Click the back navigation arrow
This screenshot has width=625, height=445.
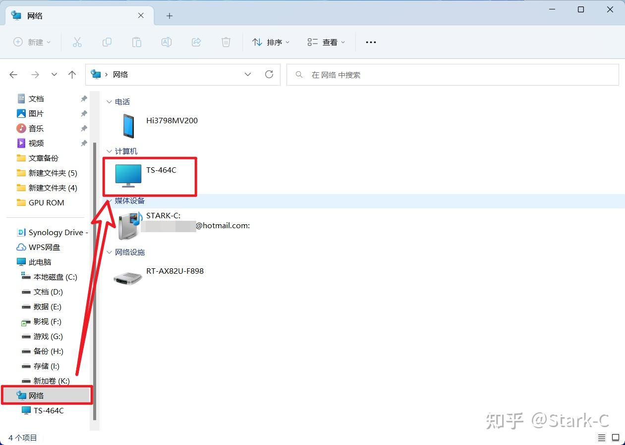13,74
